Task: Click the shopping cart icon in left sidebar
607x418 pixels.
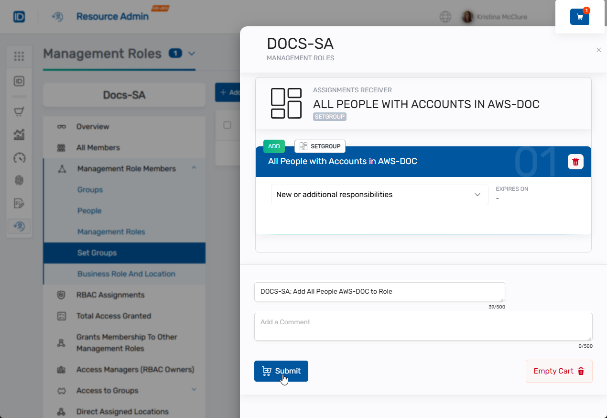Action: pos(19,112)
